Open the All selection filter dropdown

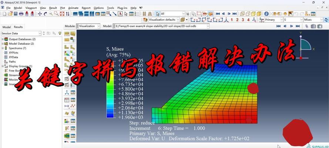pyautogui.click(x=173, y=14)
